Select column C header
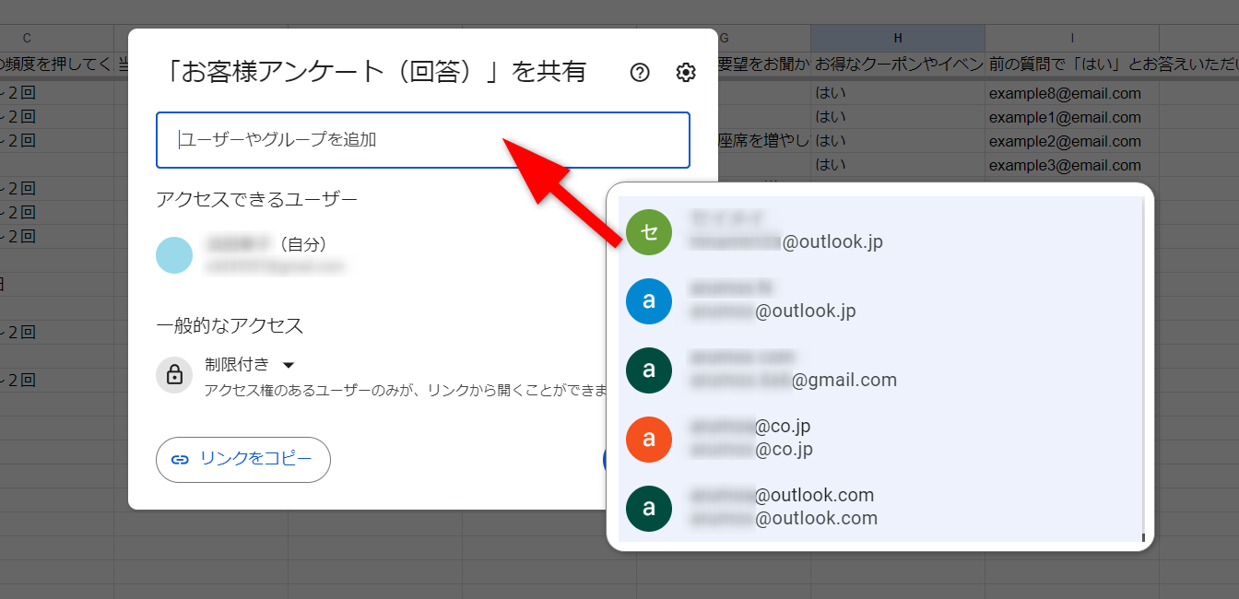The width and height of the screenshot is (1239, 599). [x=27, y=38]
